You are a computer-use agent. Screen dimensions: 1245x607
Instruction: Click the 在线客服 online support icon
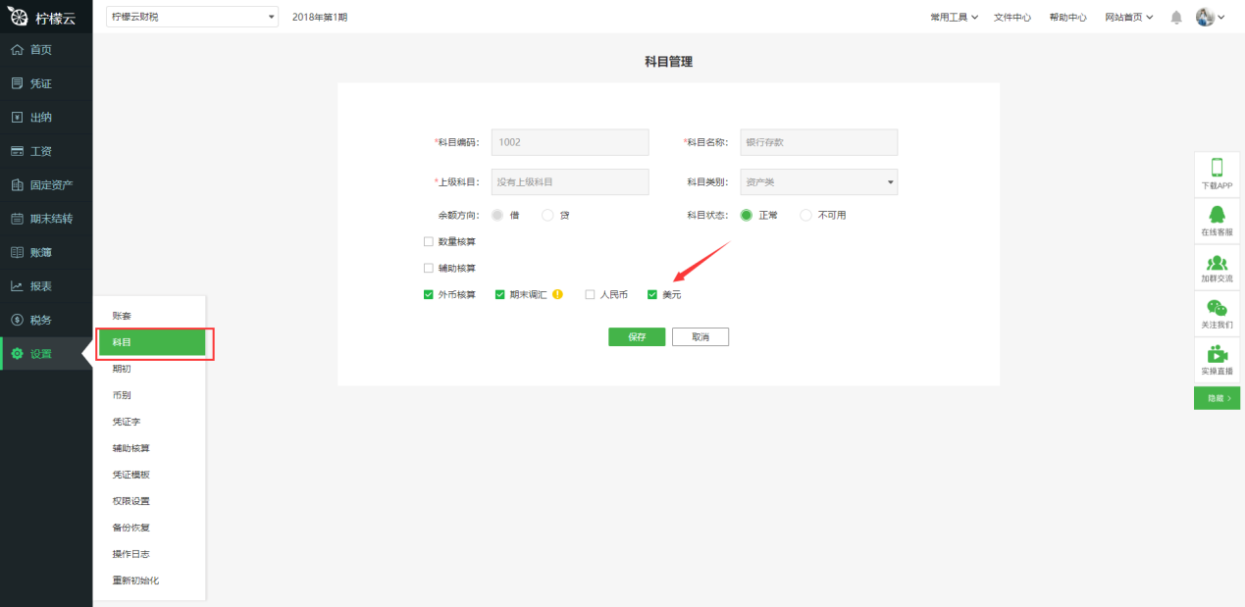tap(1217, 215)
